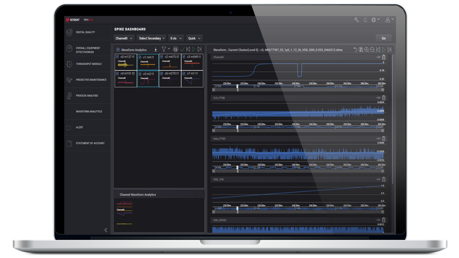
Task: Zoom out on the waveform view
Action: pos(372,50)
